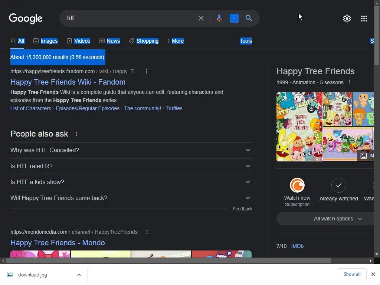Show all downloads button
The height and width of the screenshot is (285, 380).
(352, 274)
